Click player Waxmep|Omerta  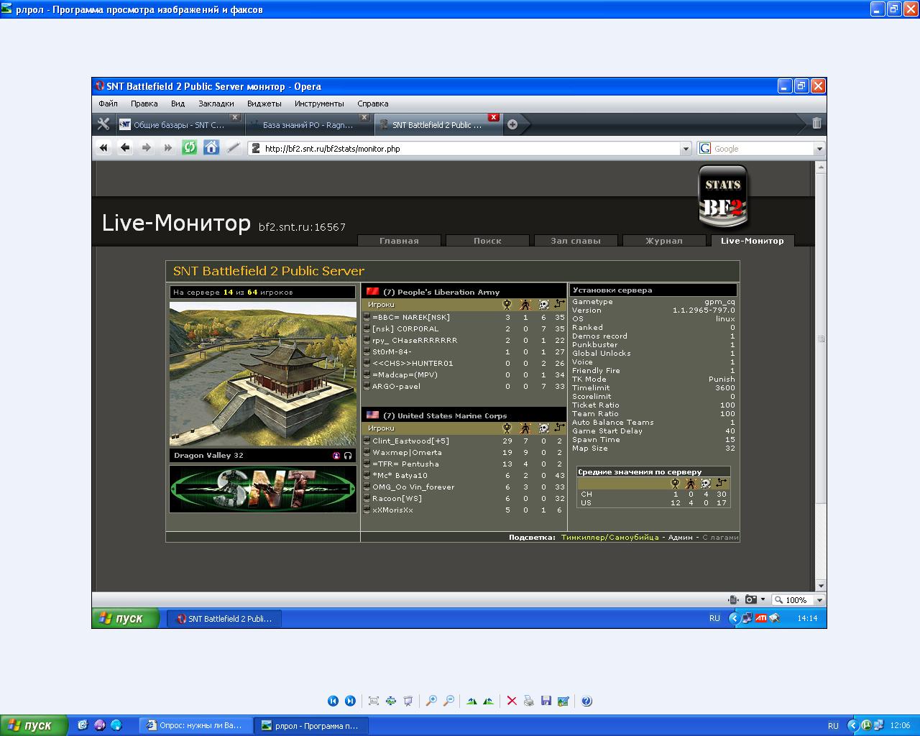click(x=407, y=452)
